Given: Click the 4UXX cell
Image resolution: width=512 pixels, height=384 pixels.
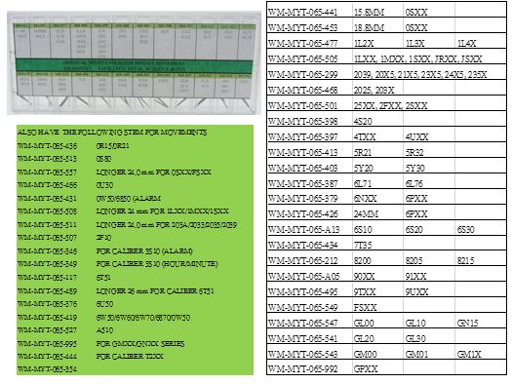Looking at the screenshot, I should (429, 134).
